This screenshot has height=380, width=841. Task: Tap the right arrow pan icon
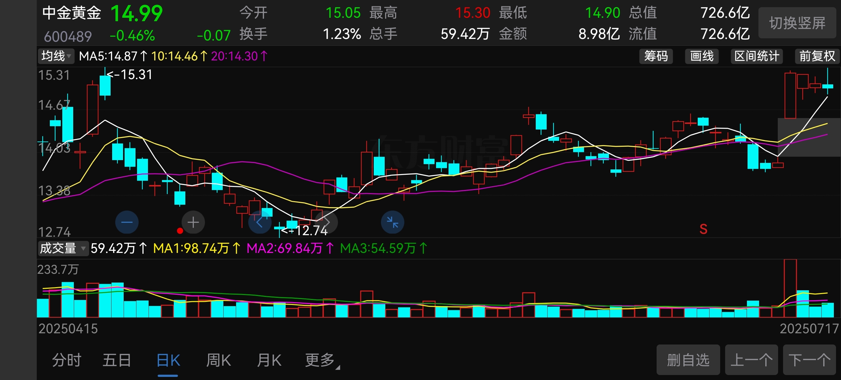[x=326, y=222]
